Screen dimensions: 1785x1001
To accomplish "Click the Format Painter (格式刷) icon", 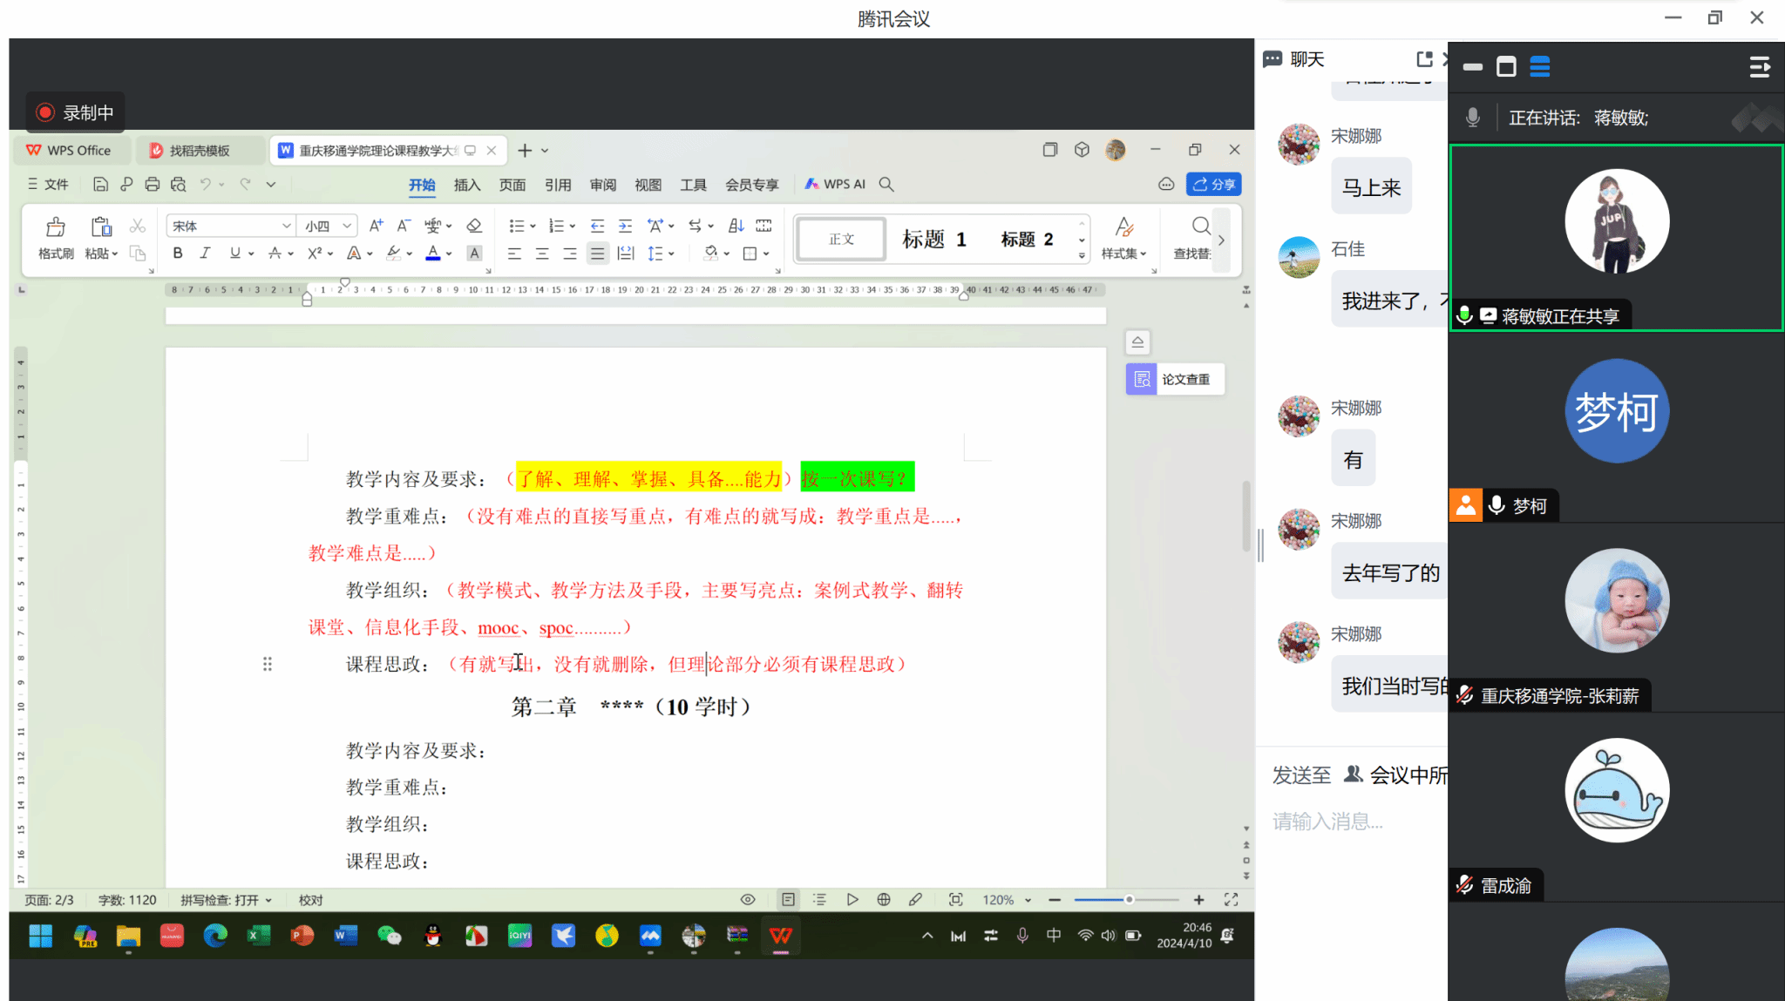I will tap(56, 228).
